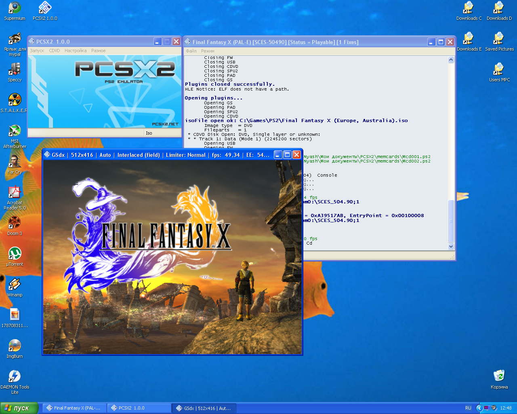
Task: Click the console window title bar icon
Action: tap(188, 42)
